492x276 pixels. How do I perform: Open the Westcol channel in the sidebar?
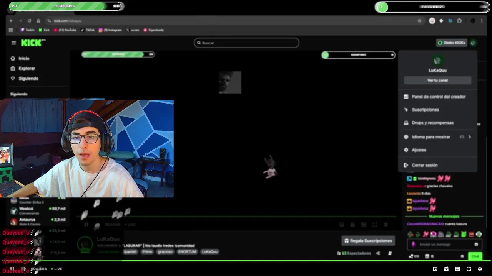tap(38, 211)
